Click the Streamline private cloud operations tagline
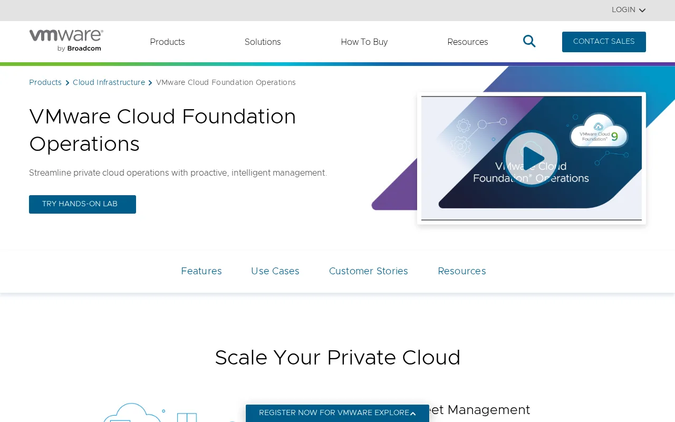 pyautogui.click(x=178, y=173)
